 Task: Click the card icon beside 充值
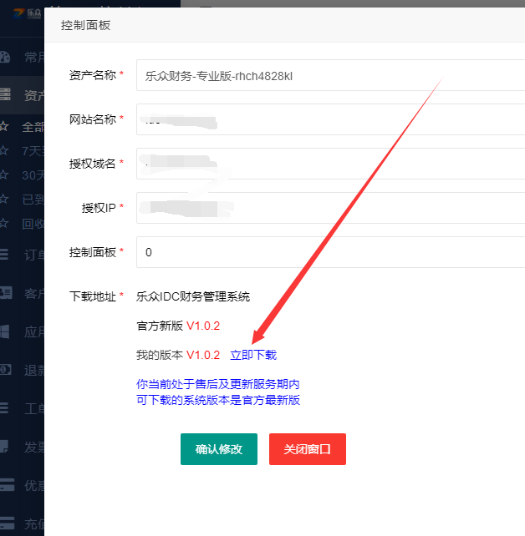tap(7, 523)
